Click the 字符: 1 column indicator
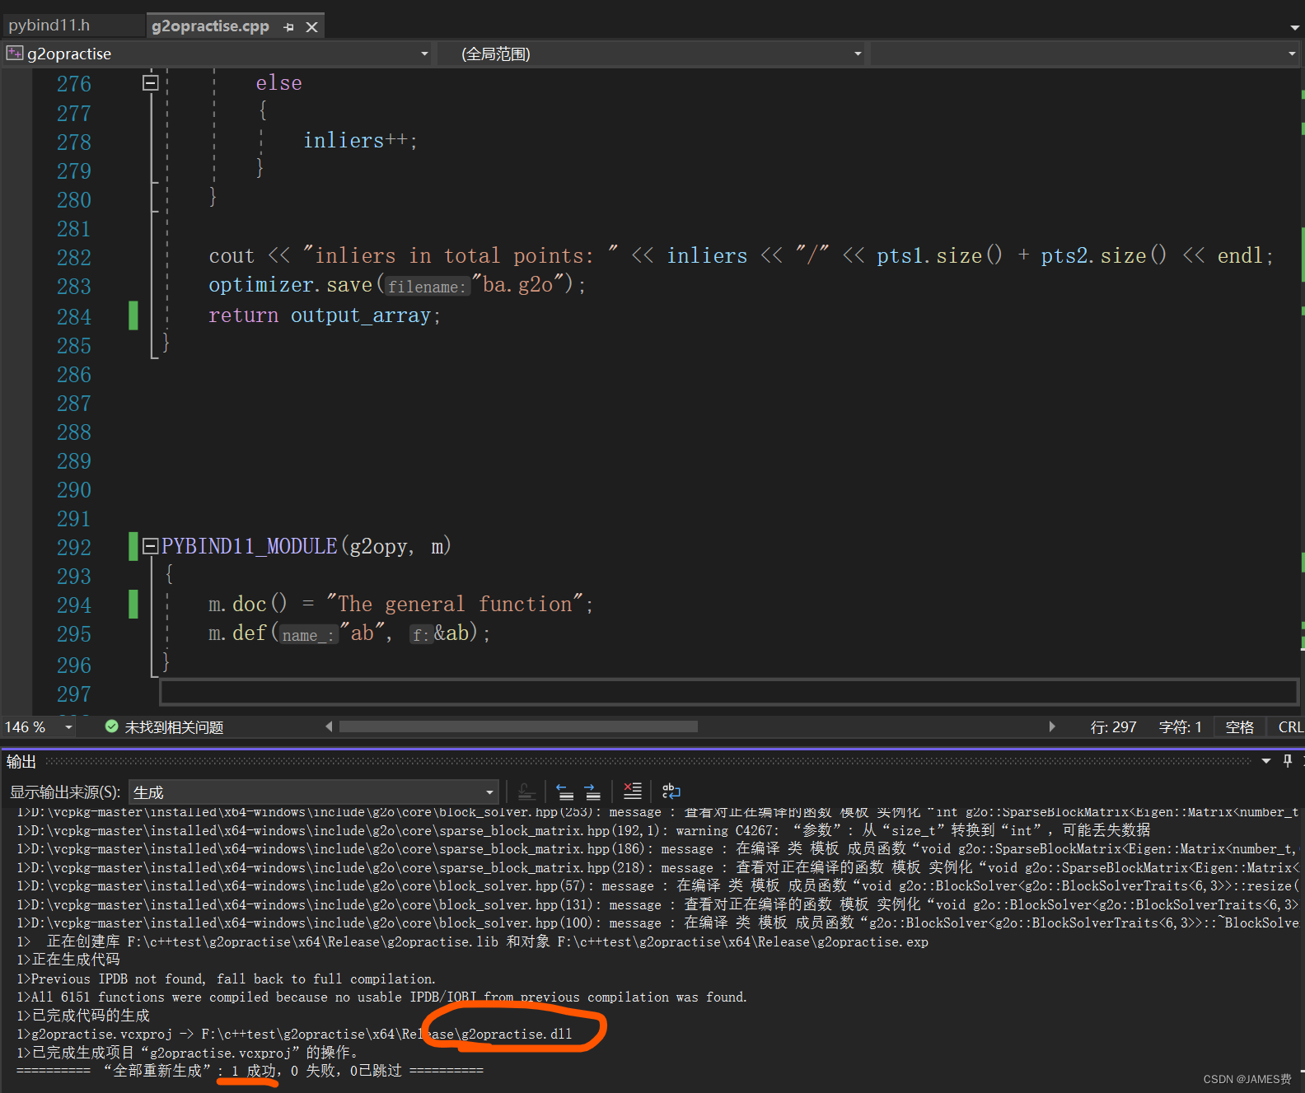 [x=1180, y=727]
